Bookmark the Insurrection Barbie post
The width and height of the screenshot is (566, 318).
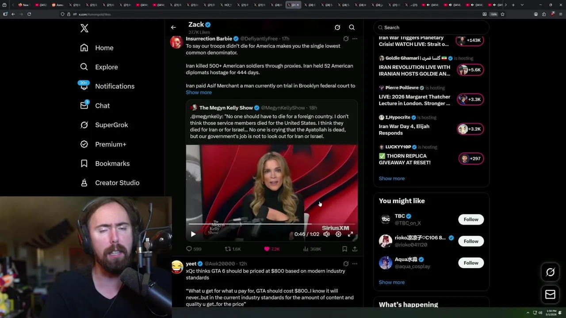[x=344, y=249]
